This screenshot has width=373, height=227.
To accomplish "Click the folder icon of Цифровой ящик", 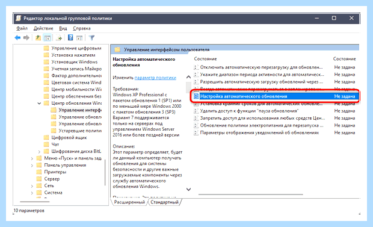I will coord(46,137).
